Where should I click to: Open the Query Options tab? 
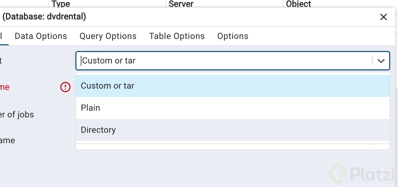pyautogui.click(x=108, y=36)
